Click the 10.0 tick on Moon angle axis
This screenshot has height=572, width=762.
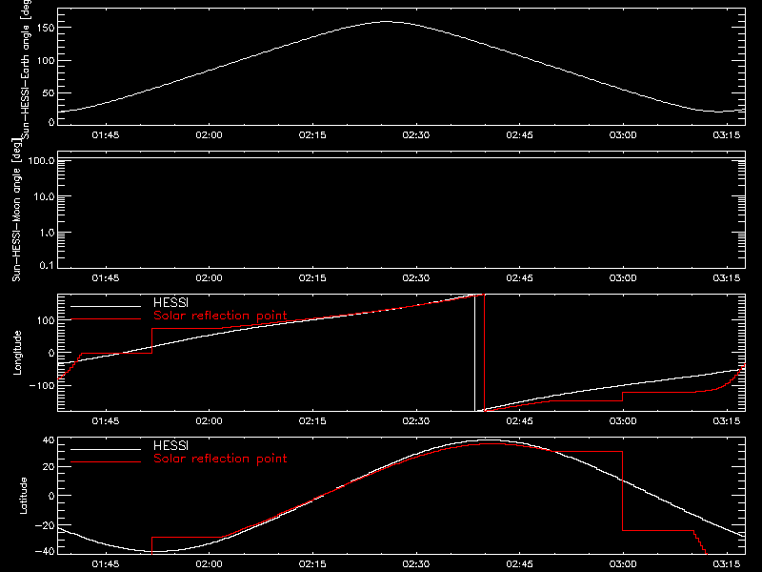click(44, 196)
